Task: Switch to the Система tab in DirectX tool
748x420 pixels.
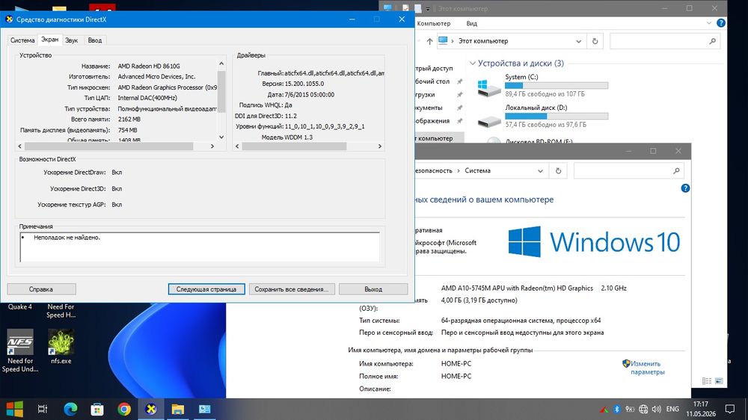Action: (x=22, y=40)
